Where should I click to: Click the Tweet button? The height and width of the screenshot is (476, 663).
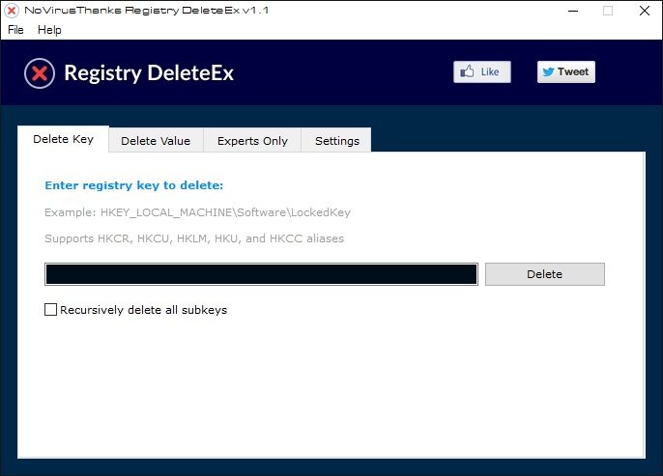[566, 71]
